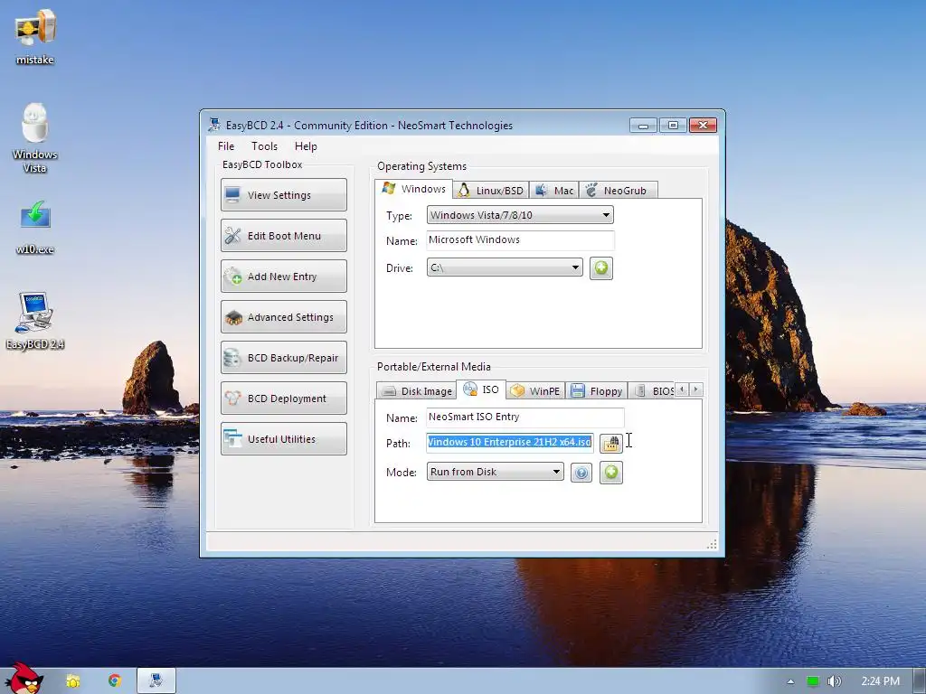Open the Angry Birds start button
The width and height of the screenshot is (926, 694).
click(x=23, y=679)
